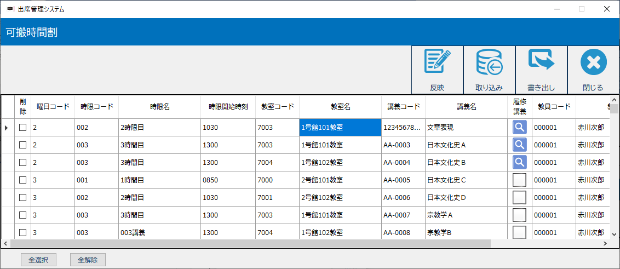The height and width of the screenshot is (269, 620).
Task: Select the highlighted 1号館101教室 cell
Action: 340,127
